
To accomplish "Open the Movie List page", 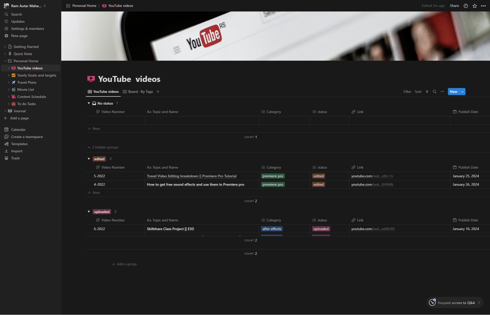I will coord(26,90).
